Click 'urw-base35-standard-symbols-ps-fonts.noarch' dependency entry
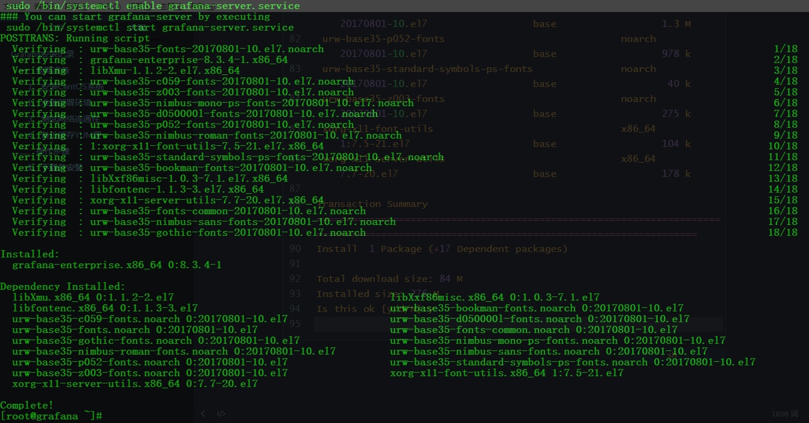The width and height of the screenshot is (809, 423). (573, 362)
